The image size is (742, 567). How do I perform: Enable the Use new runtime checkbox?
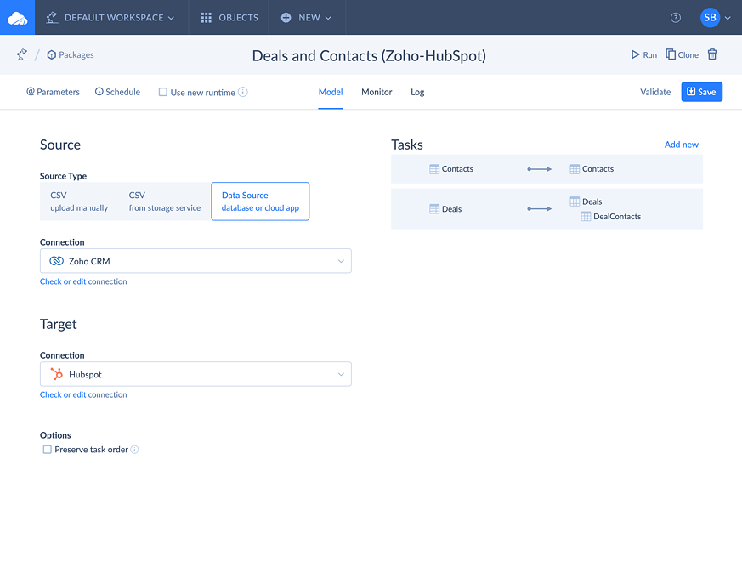point(163,92)
